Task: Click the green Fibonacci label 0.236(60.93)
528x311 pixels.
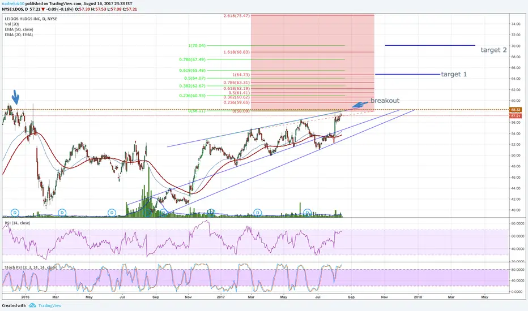Action: (x=192, y=96)
